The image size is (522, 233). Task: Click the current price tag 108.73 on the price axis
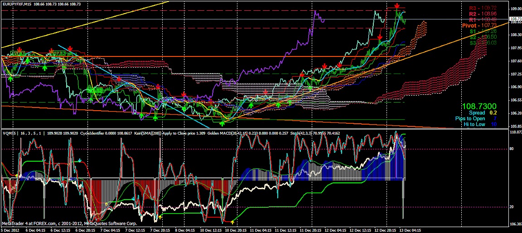pyautogui.click(x=515, y=19)
